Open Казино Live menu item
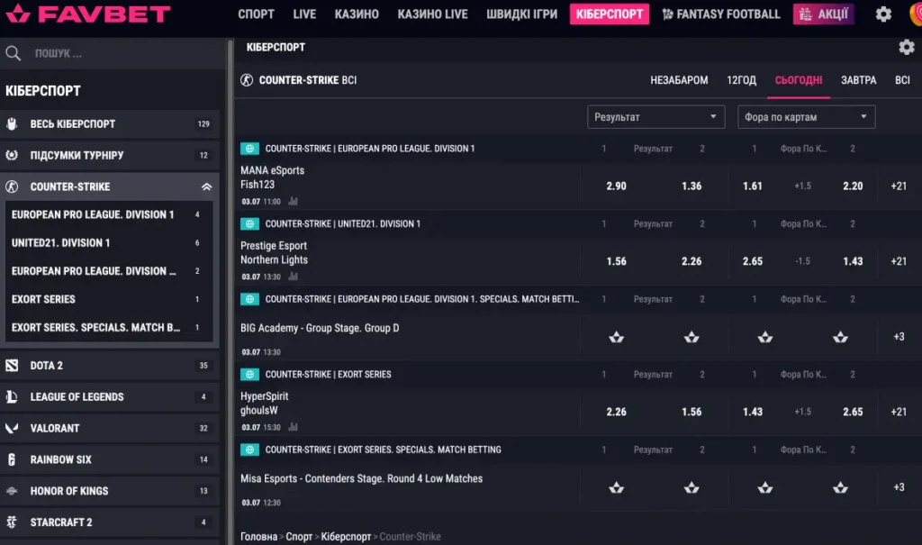 point(432,14)
